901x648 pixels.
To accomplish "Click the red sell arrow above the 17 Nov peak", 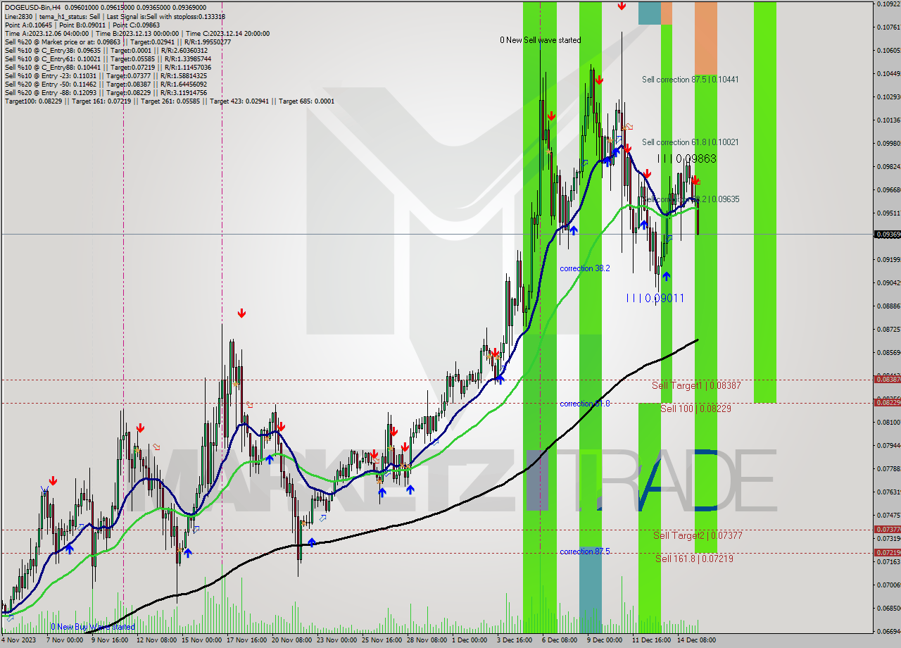I will click(241, 313).
